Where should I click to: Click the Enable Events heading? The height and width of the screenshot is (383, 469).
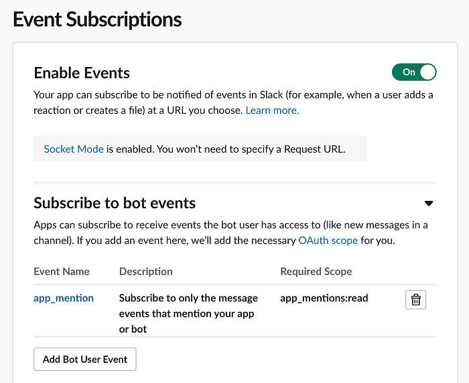(x=82, y=73)
